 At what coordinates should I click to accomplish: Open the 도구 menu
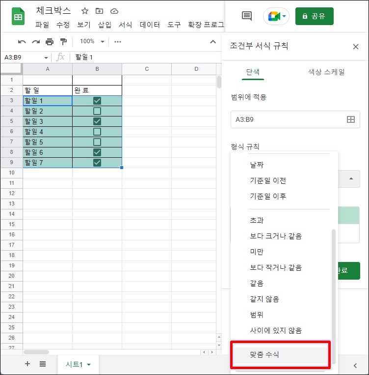[174, 25]
